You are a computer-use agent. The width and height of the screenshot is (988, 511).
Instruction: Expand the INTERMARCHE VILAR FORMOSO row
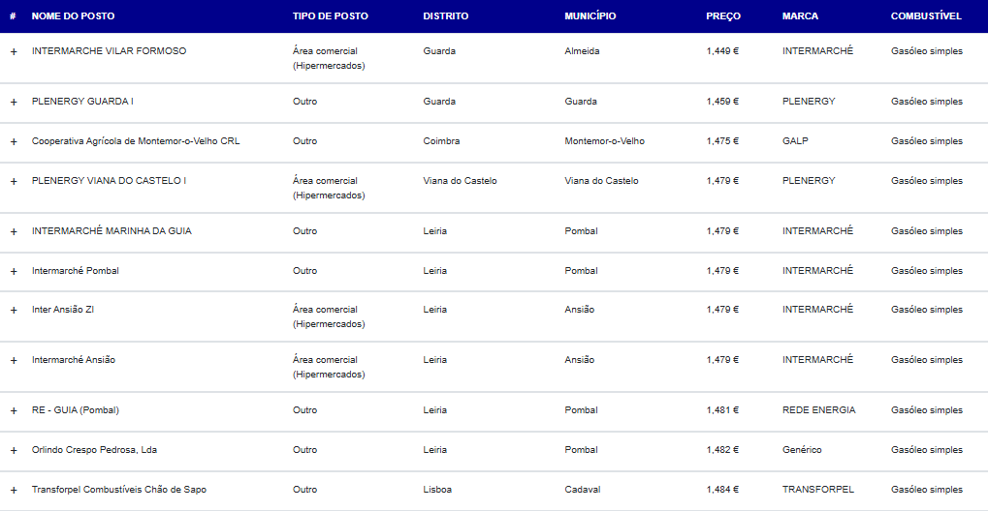coord(14,51)
